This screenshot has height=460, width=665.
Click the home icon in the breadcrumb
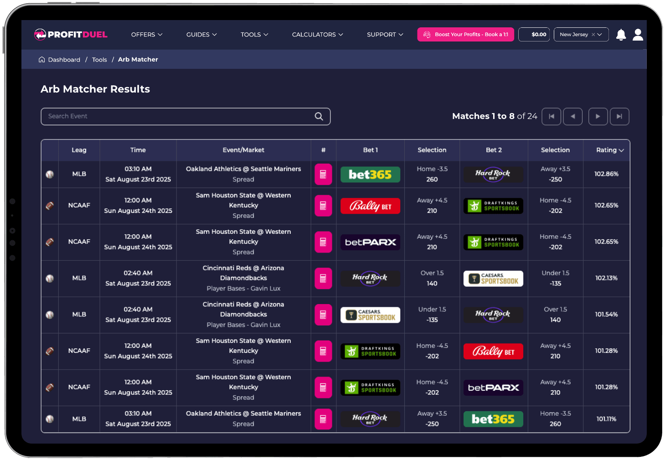pos(42,60)
